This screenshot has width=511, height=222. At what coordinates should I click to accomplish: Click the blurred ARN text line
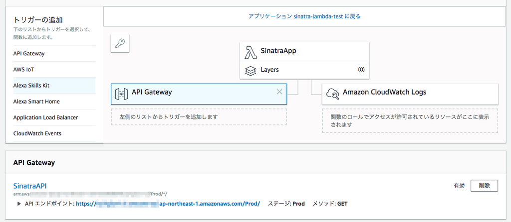point(90,194)
